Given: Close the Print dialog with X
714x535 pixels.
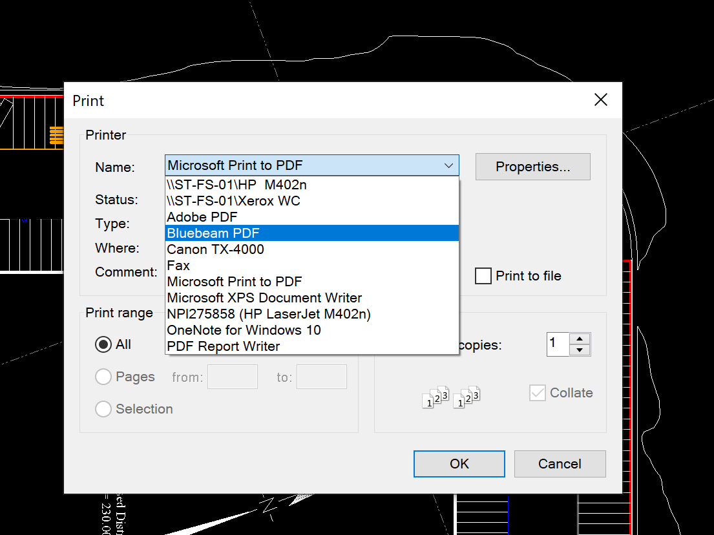Looking at the screenshot, I should point(601,100).
